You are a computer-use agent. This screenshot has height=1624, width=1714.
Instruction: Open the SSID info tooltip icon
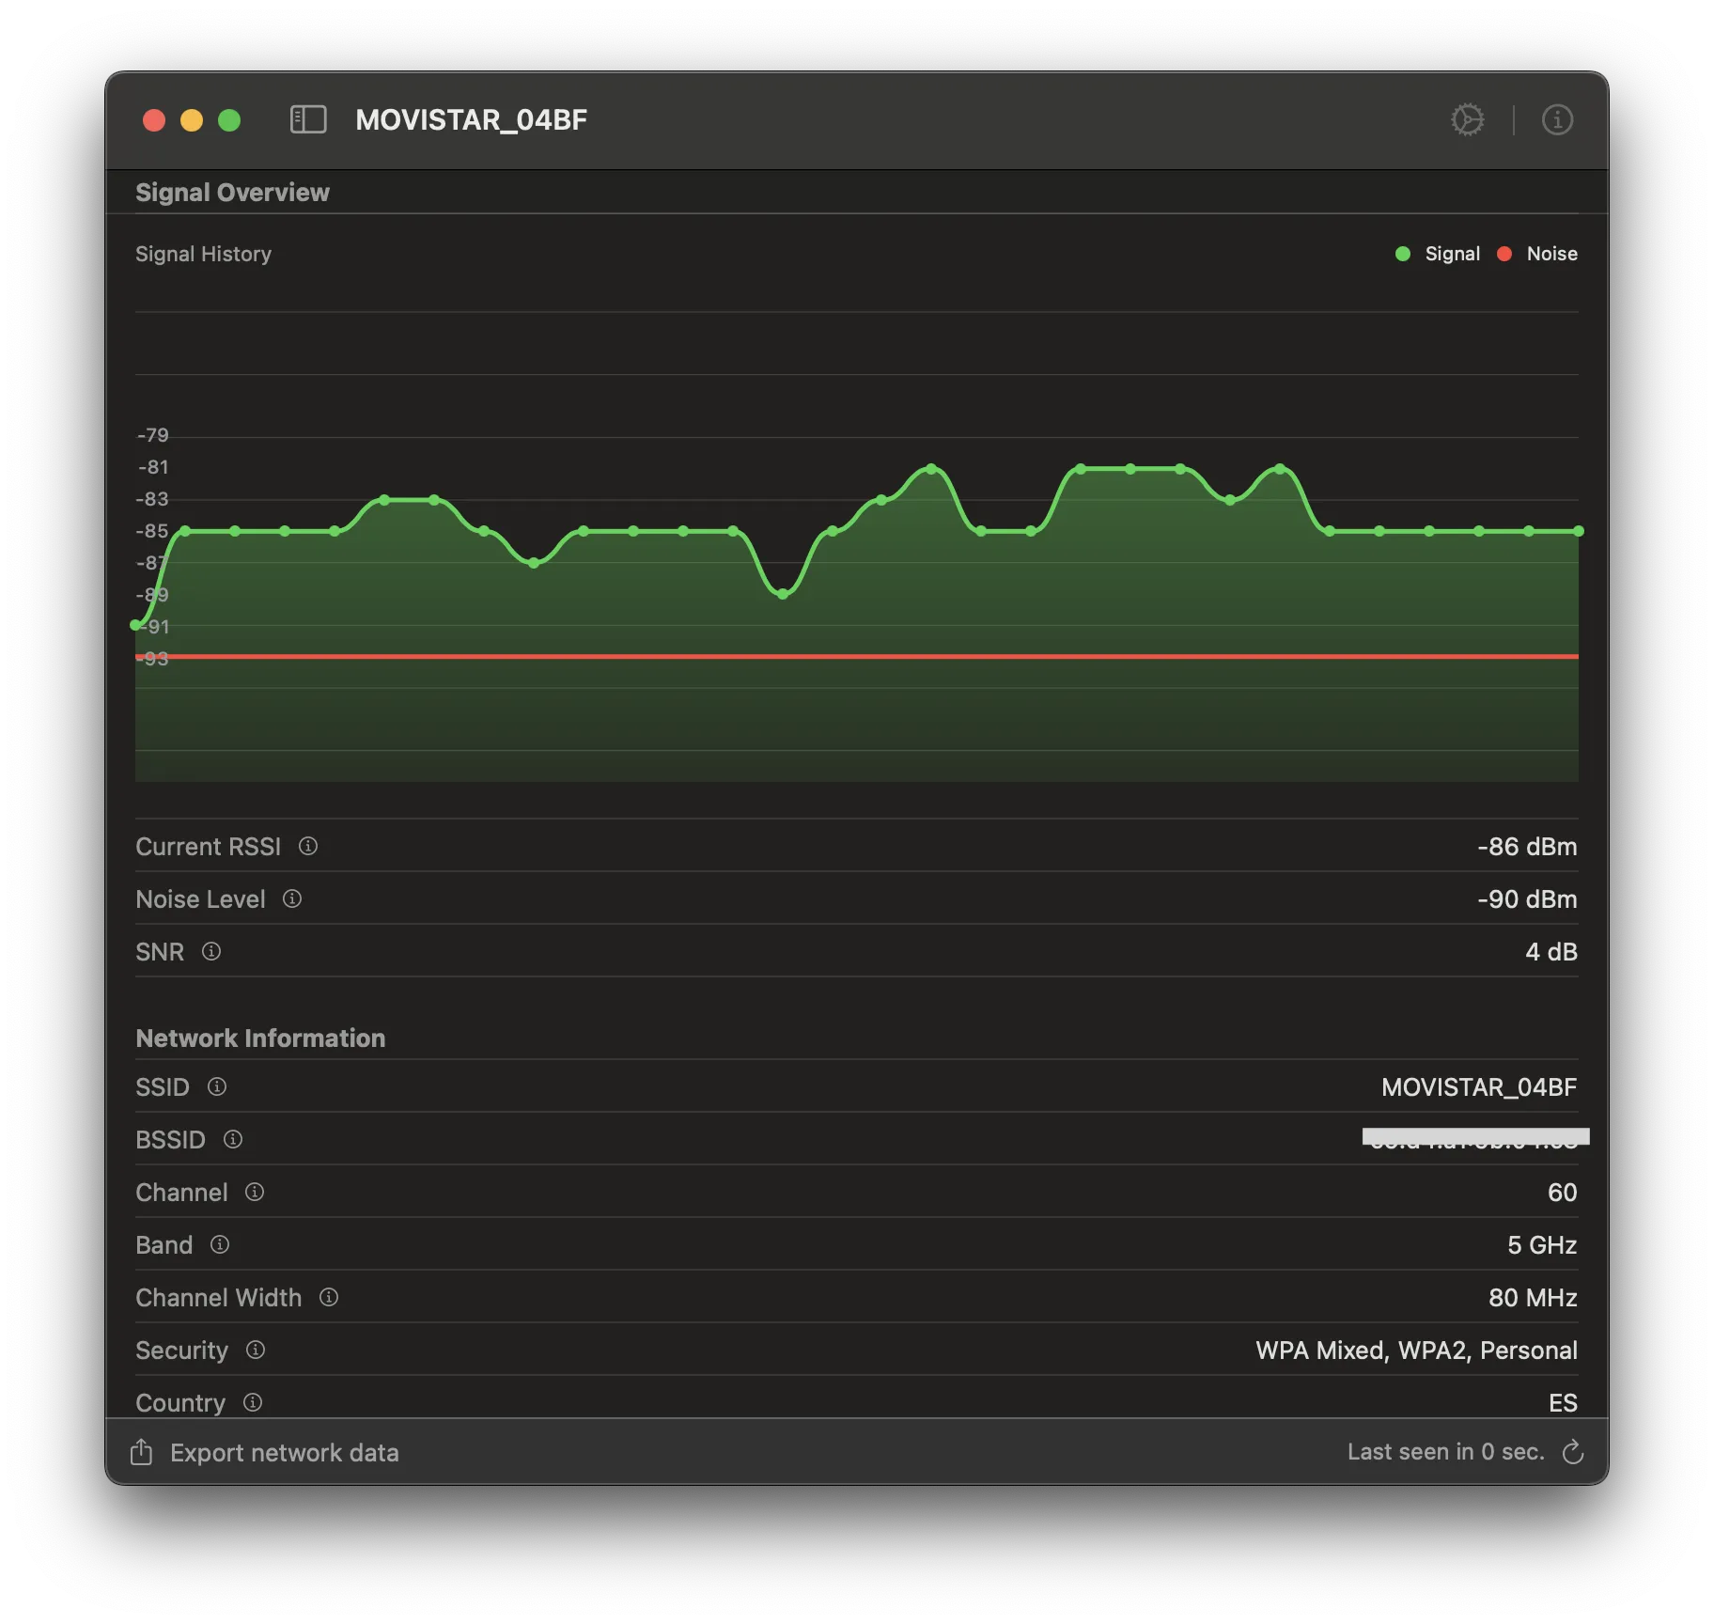217,1086
